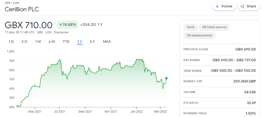Click the 900 y-axis label
The height and width of the screenshot is (117, 262).
click(12, 61)
